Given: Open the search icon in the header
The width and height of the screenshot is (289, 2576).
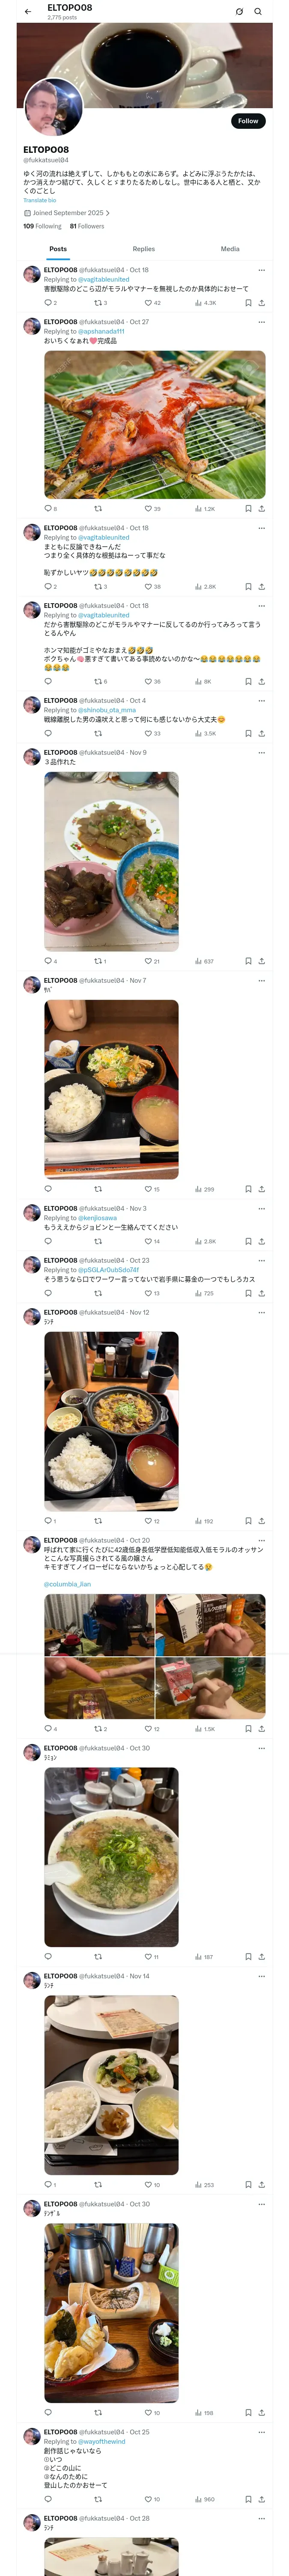Looking at the screenshot, I should pos(258,12).
